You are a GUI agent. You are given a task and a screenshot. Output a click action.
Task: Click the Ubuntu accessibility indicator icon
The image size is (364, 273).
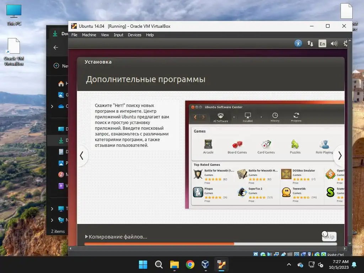point(298,43)
